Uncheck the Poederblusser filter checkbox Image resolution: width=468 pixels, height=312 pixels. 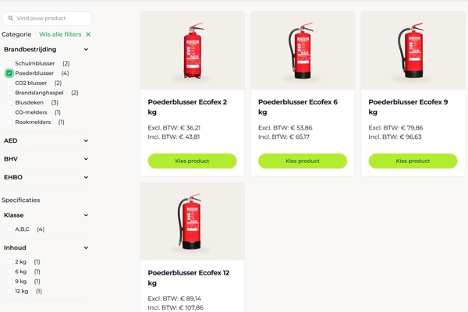9,73
